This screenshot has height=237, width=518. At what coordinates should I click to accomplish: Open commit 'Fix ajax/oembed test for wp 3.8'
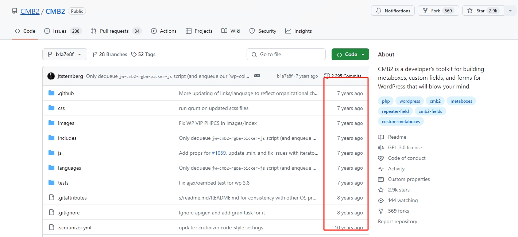tap(214, 183)
